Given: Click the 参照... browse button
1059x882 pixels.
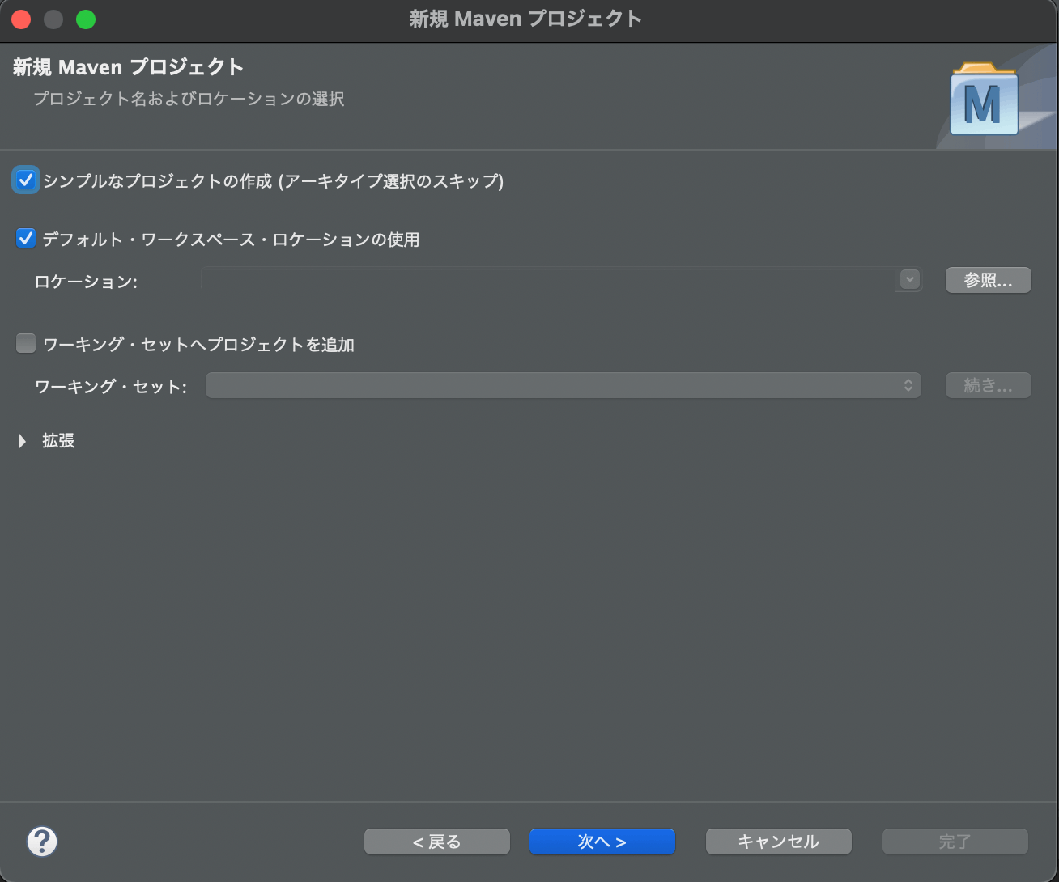Looking at the screenshot, I should (988, 280).
